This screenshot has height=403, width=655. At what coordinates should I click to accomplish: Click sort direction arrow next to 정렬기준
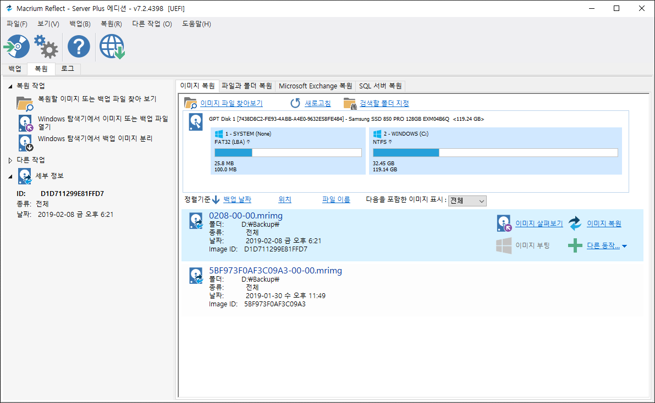click(x=216, y=200)
